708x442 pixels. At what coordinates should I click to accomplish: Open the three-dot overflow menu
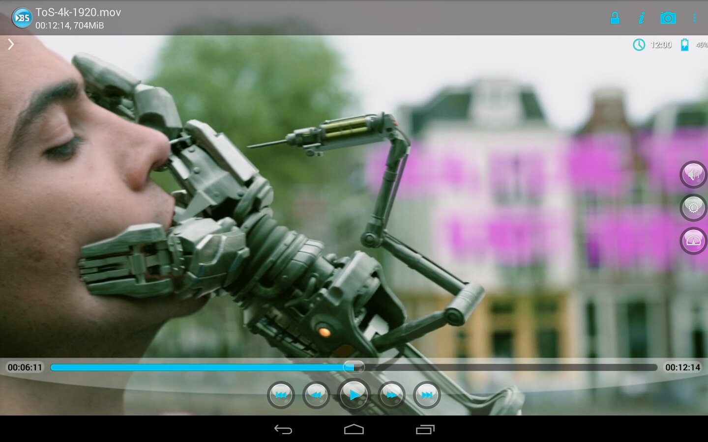coord(694,18)
